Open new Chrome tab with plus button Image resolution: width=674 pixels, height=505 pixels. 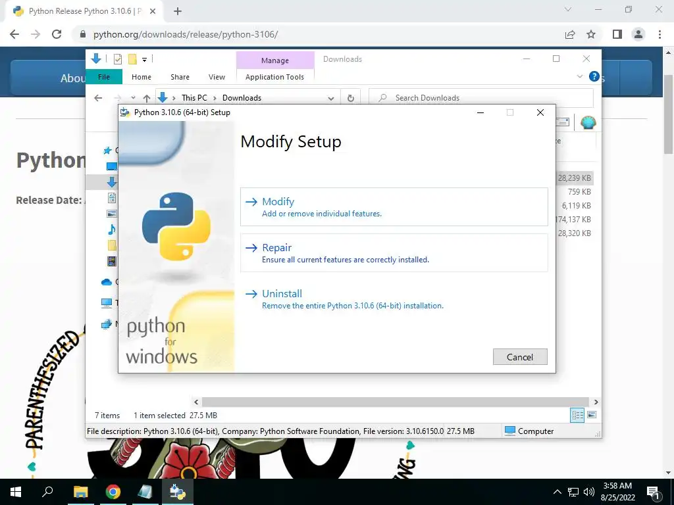pos(178,11)
